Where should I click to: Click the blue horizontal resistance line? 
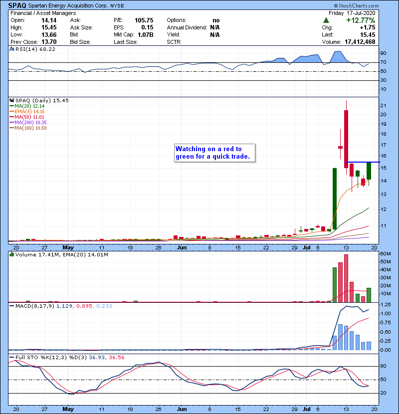[363, 162]
